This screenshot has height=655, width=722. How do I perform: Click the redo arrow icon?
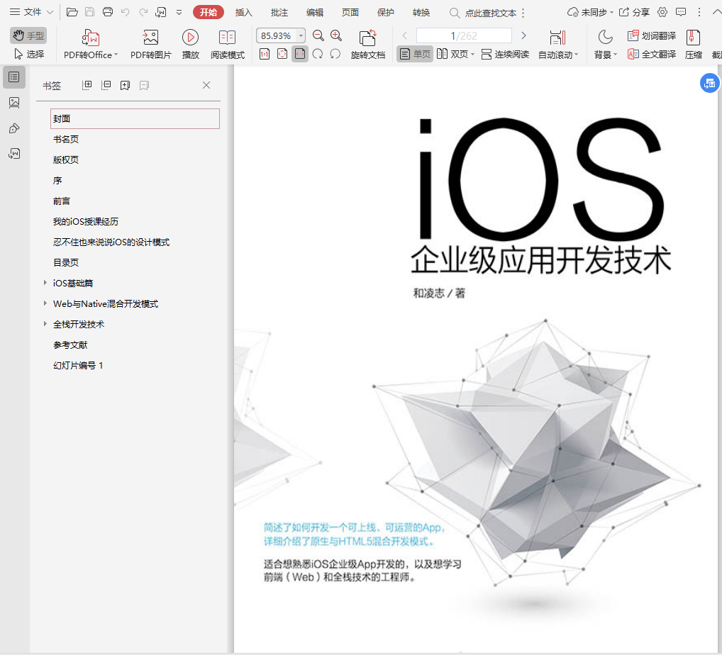(143, 12)
